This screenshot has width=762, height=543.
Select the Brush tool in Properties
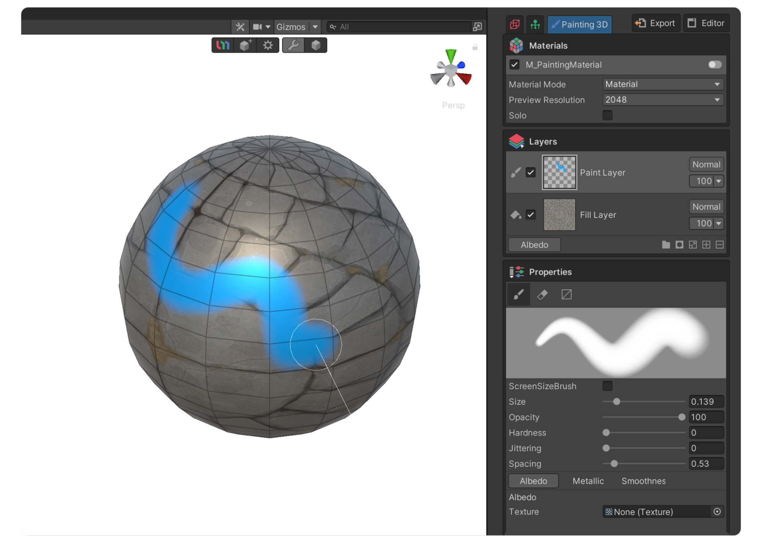518,294
